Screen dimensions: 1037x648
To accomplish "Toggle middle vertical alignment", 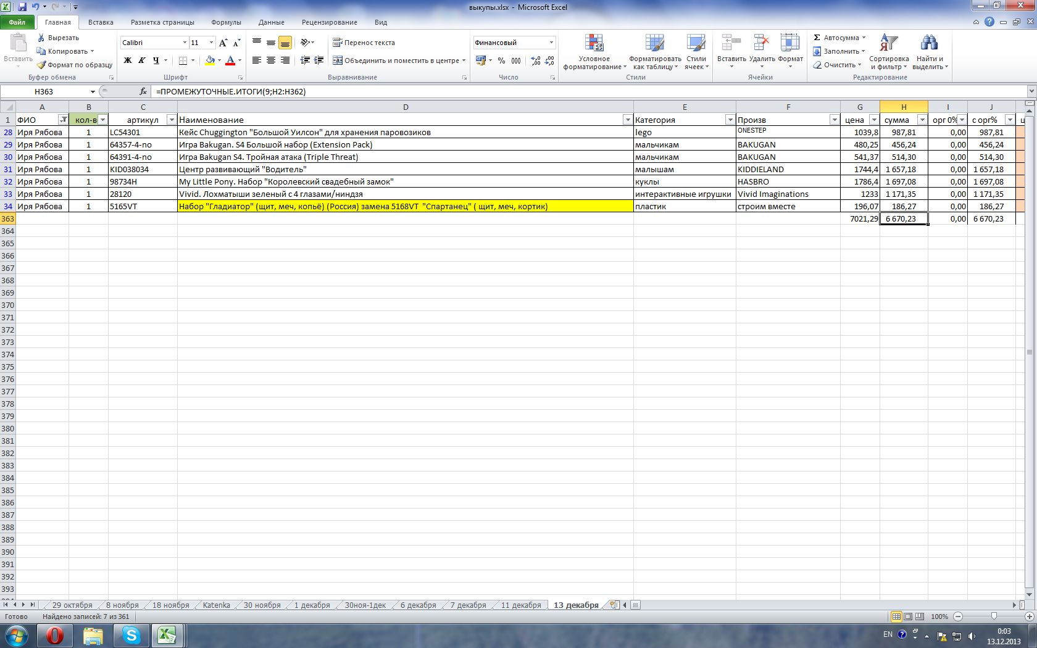I will [x=271, y=43].
